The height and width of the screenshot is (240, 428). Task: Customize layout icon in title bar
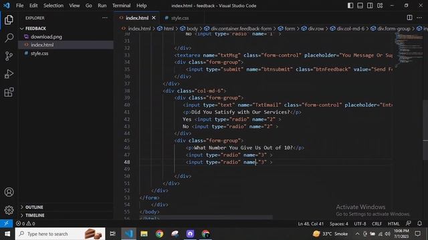[380, 5]
